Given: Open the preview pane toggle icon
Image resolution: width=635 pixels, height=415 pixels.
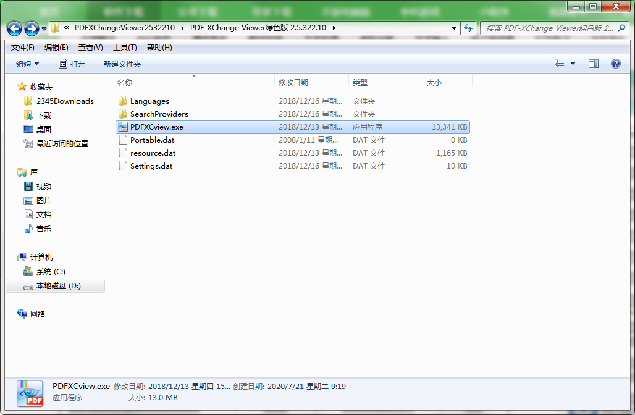Looking at the screenshot, I should point(594,64).
